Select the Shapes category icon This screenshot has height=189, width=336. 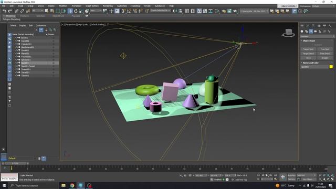click(307, 31)
